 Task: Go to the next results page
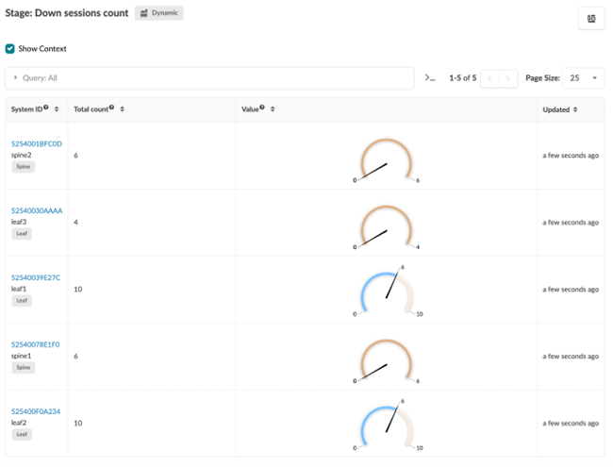pos(507,78)
